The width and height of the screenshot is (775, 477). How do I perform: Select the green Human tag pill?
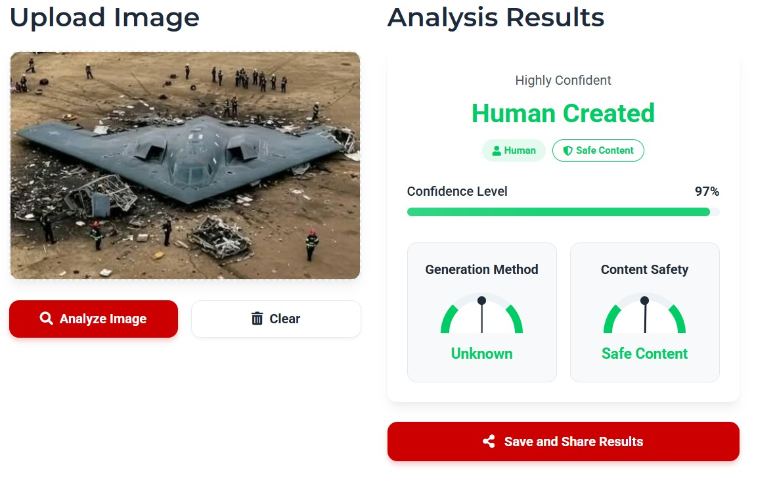point(514,150)
